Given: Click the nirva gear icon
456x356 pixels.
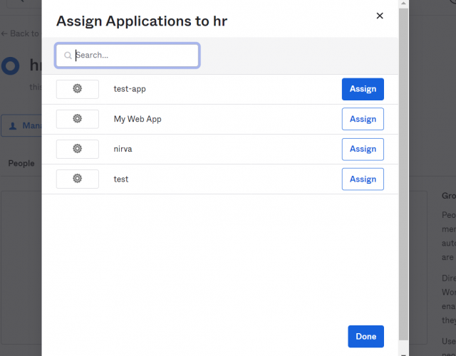Looking at the screenshot, I should 78,149.
